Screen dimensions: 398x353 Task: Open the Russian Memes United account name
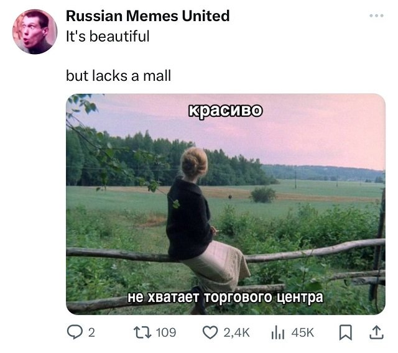148,16
